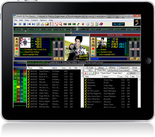155x137 pixels.
Task: Eject Deck A with its eject button
Action: [x=17, y=39]
